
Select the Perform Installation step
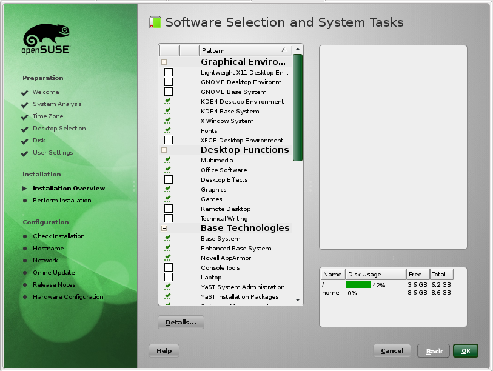[x=62, y=200]
